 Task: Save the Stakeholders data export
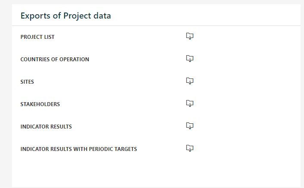pyautogui.click(x=190, y=103)
